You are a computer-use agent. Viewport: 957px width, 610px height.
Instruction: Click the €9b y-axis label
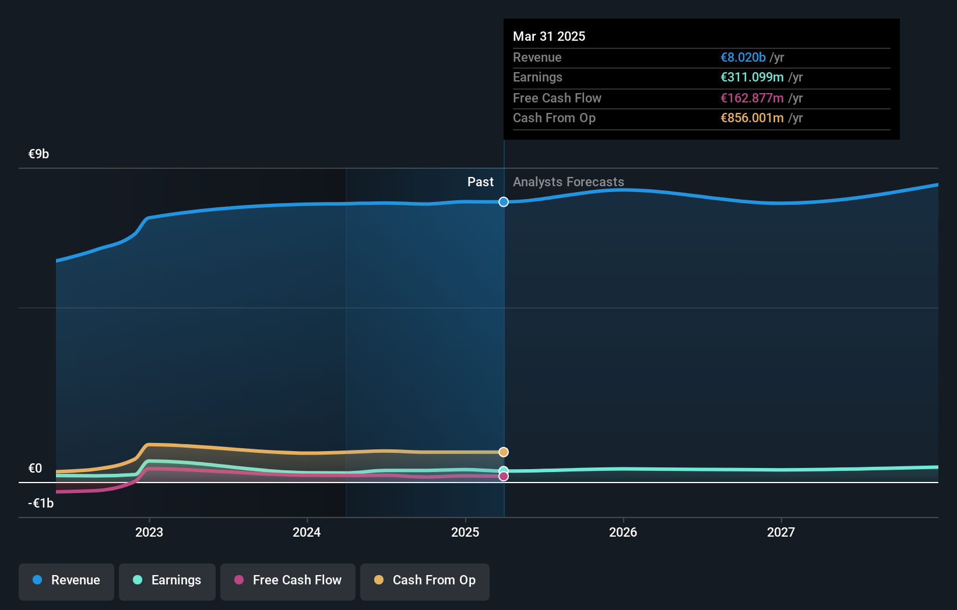coord(38,154)
